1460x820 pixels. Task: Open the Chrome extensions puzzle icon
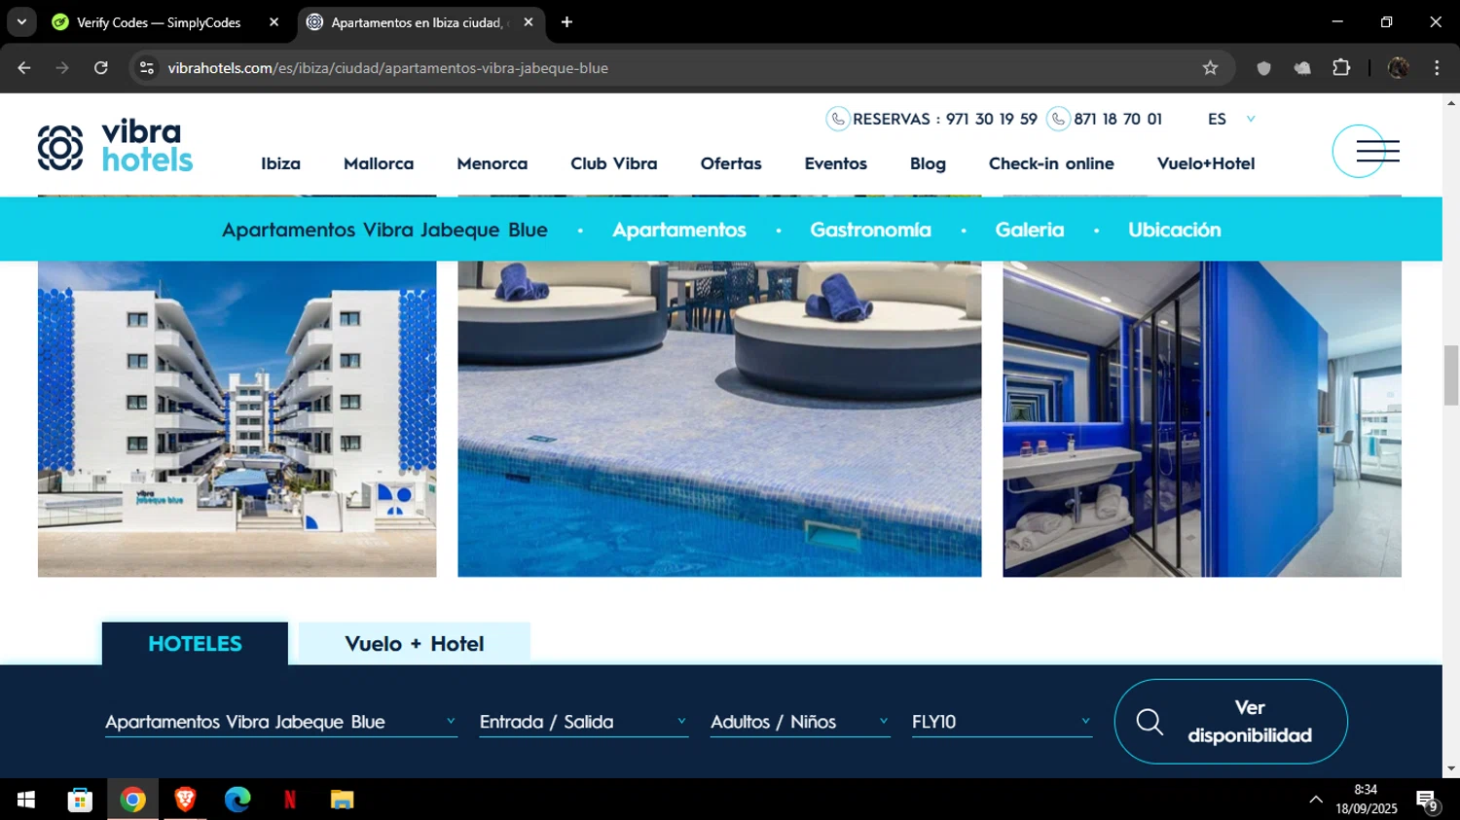pos(1341,68)
